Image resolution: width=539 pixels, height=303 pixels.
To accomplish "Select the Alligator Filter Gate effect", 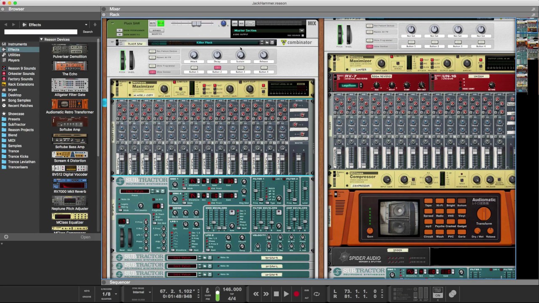I will tap(70, 85).
